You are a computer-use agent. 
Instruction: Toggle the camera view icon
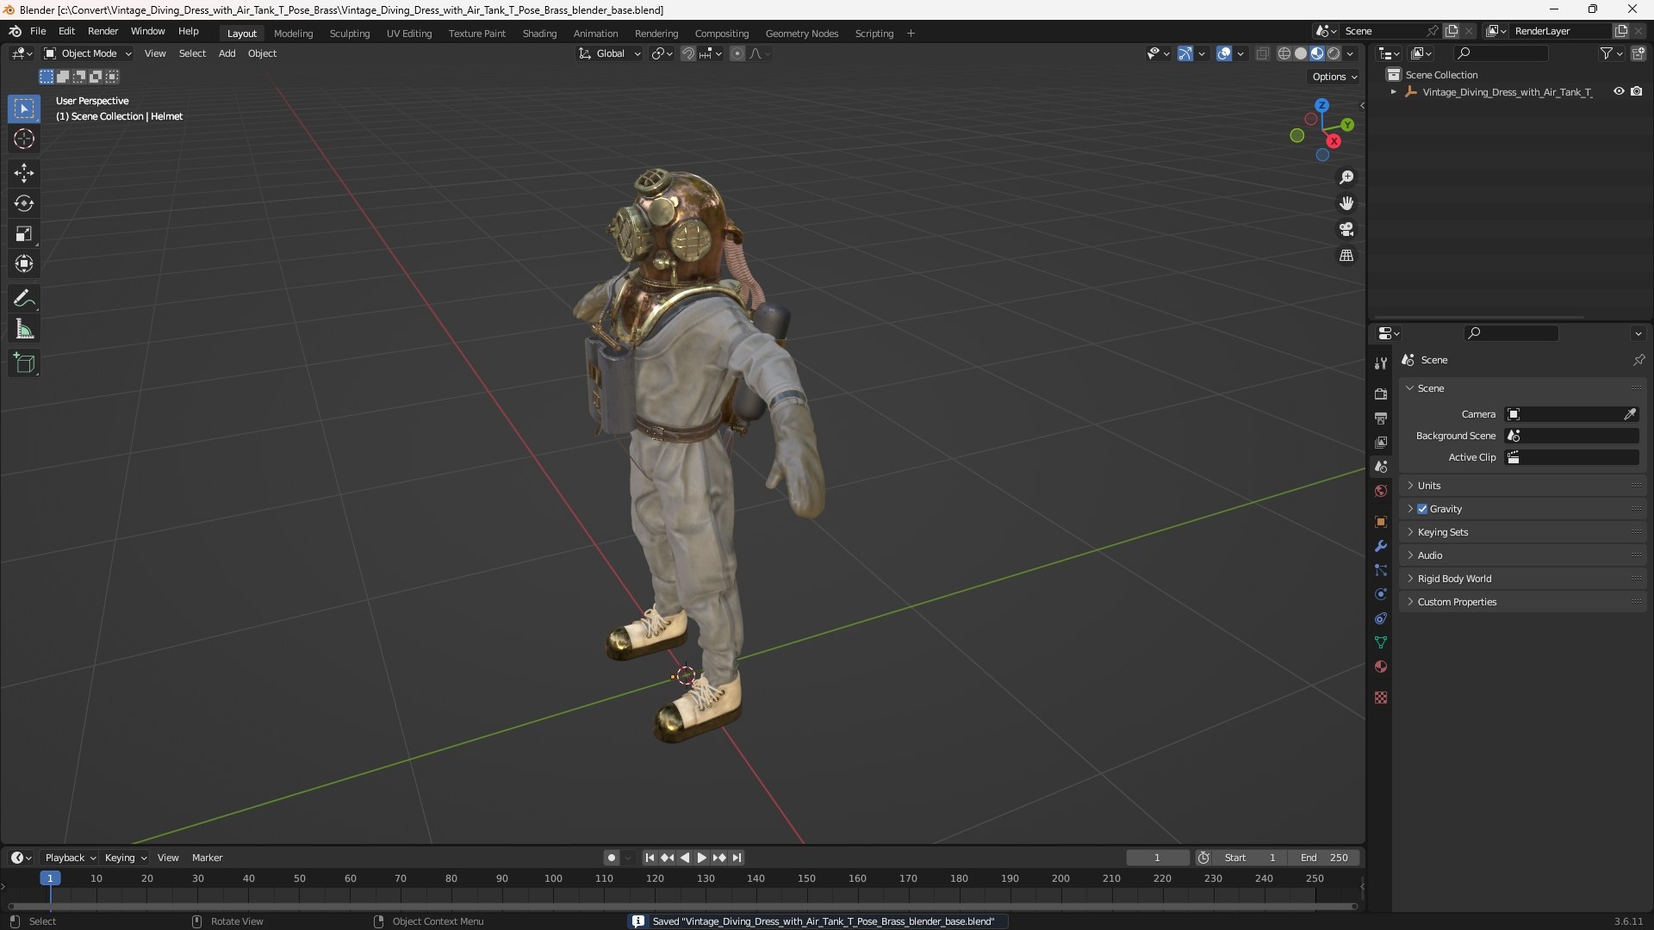click(1346, 229)
